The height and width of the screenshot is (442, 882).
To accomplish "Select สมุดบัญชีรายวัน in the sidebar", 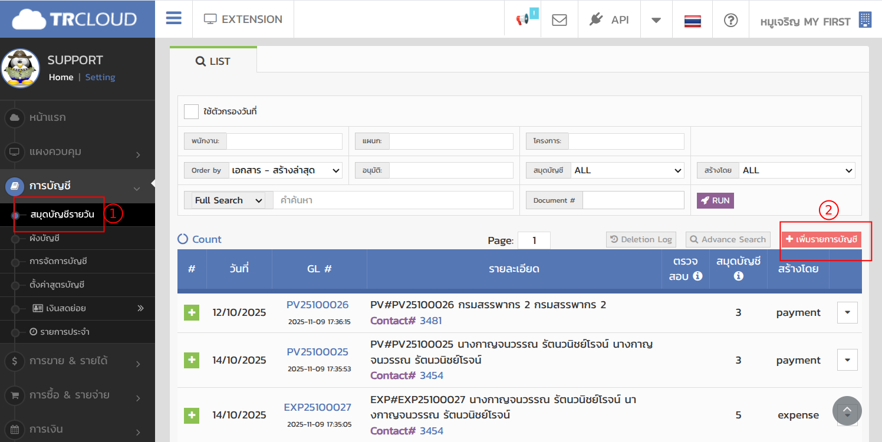I will [x=62, y=214].
